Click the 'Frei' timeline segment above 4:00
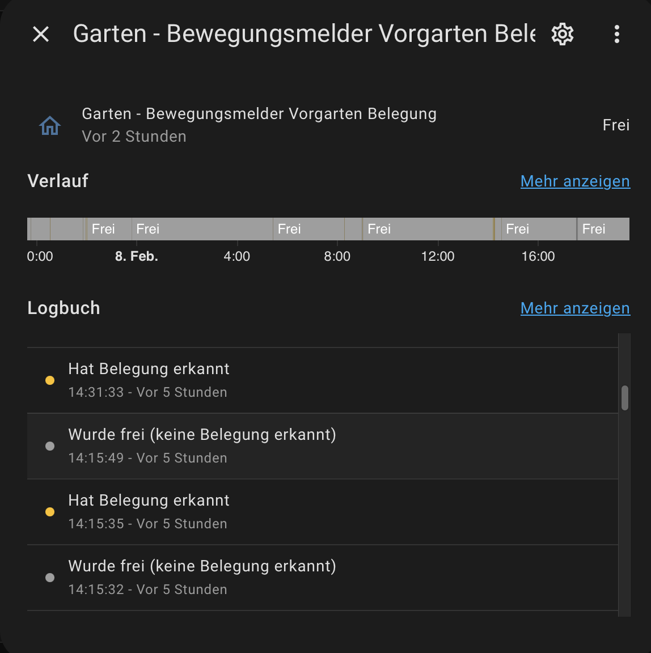 click(202, 229)
